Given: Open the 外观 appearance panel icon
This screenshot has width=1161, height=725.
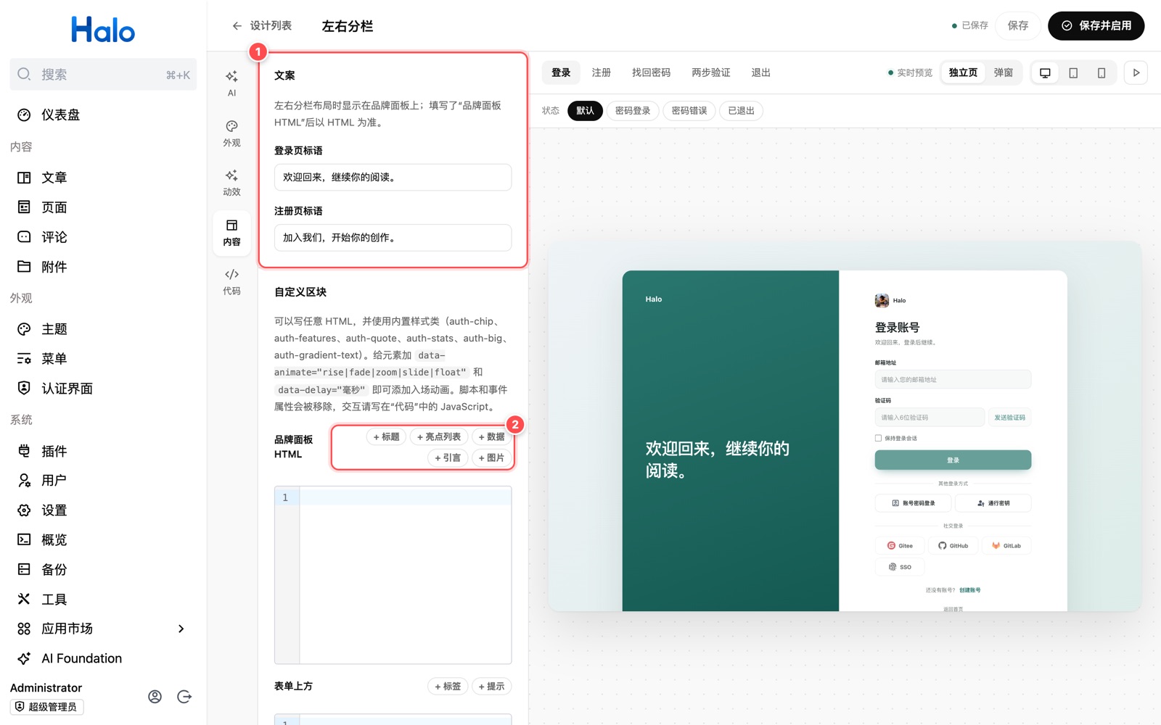Looking at the screenshot, I should [x=231, y=133].
